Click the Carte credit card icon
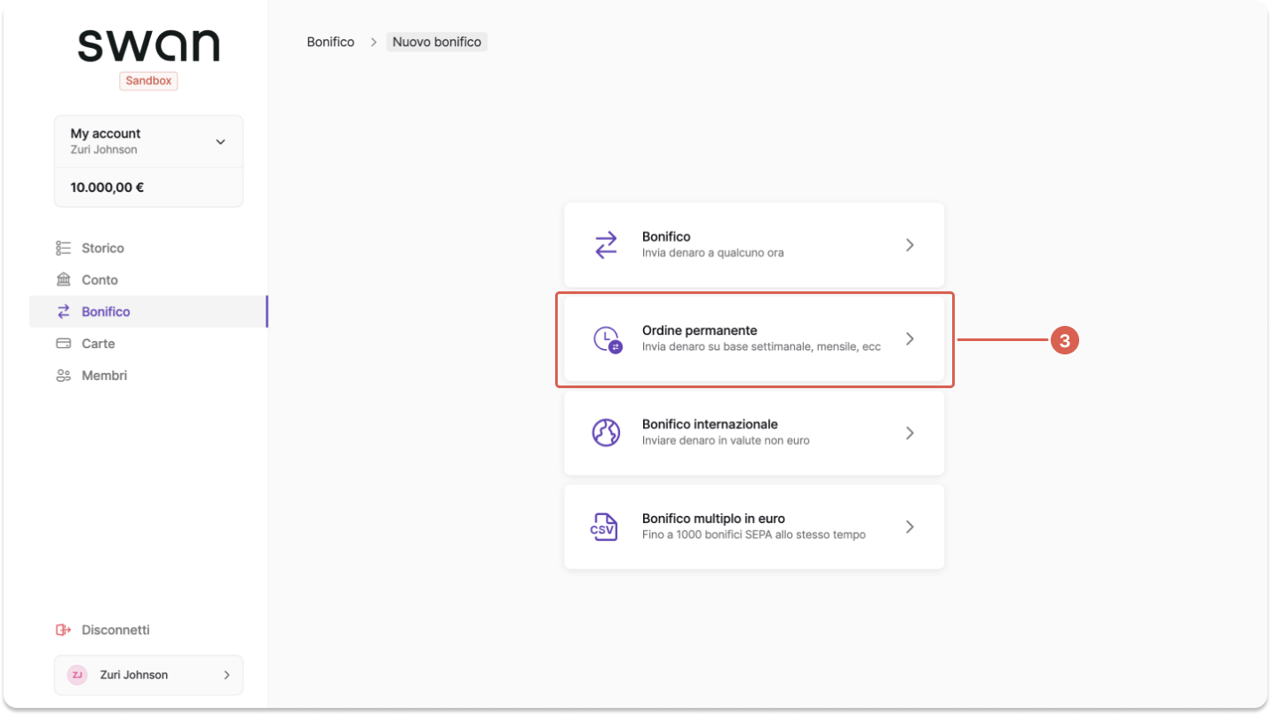Screen dimensions: 1271x715 [x=63, y=344]
